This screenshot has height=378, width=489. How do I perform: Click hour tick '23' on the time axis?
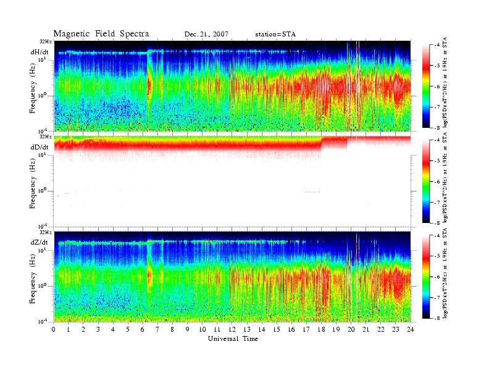point(396,330)
